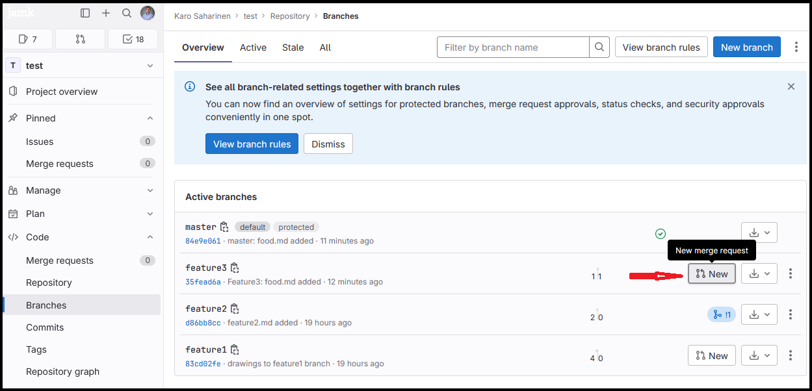Toggle the sidebar collapse icon
Image resolution: width=812 pixels, height=391 pixels.
pos(85,13)
